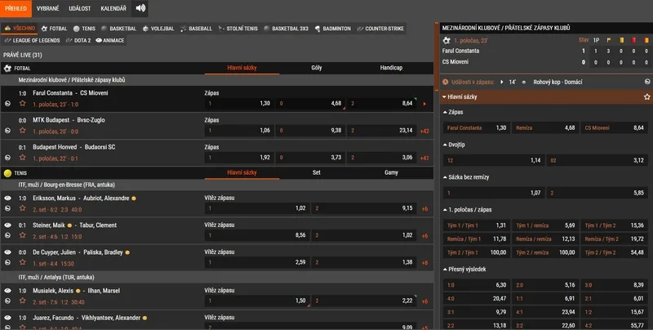Open stats icon for MTK Budapest match
The height and width of the screenshot is (330, 653).
(x=8, y=131)
